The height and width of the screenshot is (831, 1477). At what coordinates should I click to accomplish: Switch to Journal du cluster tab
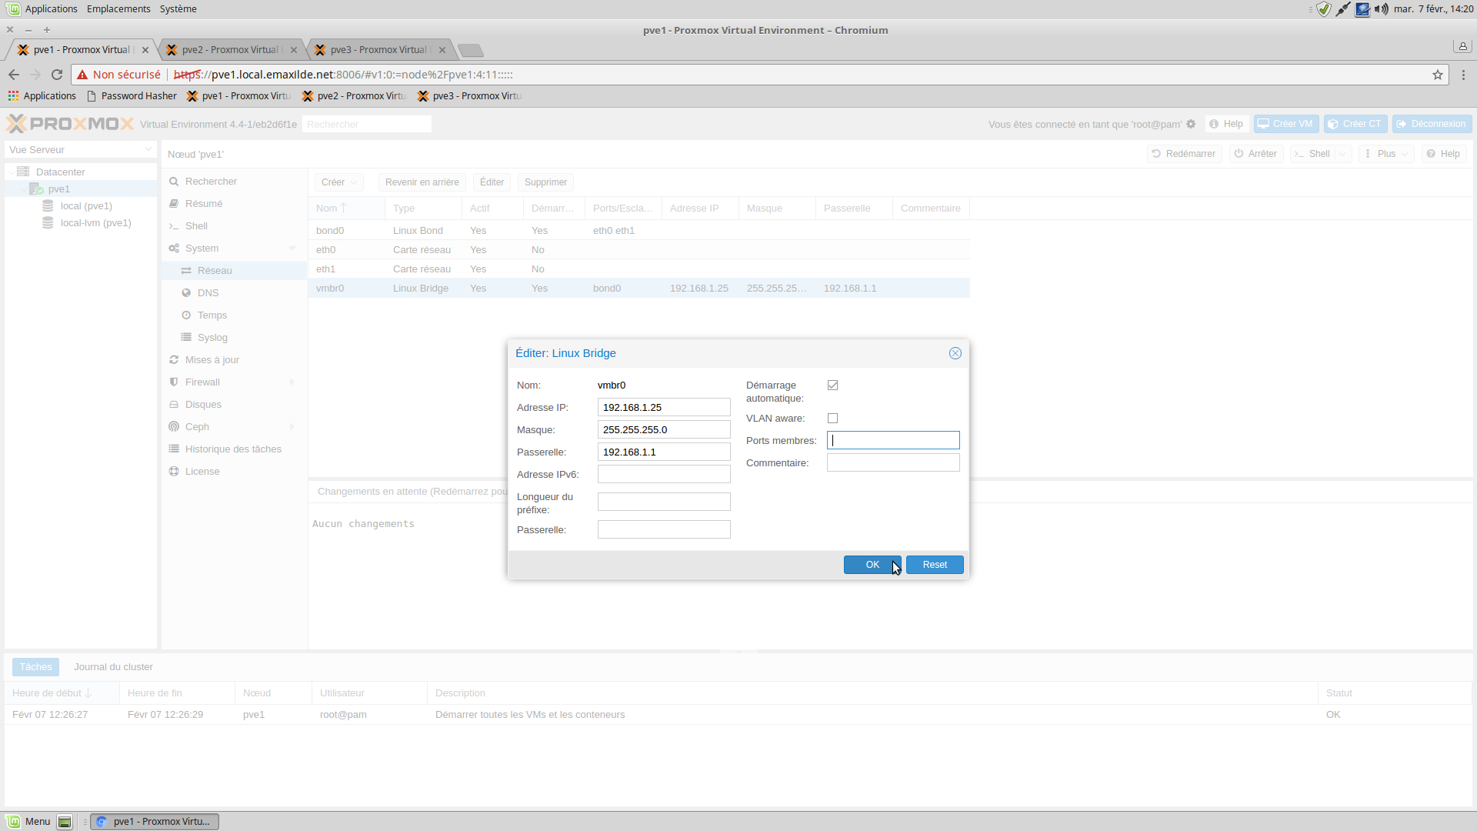[x=113, y=667]
